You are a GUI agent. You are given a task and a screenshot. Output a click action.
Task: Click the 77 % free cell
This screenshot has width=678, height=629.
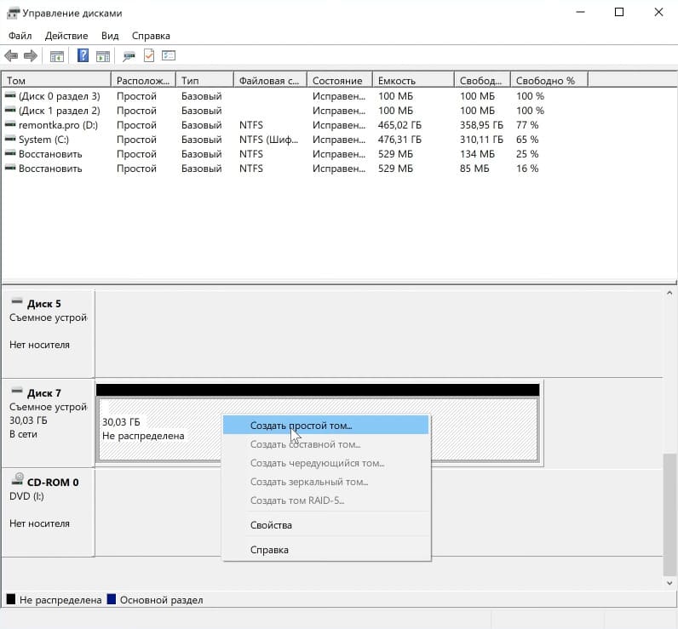pos(527,125)
